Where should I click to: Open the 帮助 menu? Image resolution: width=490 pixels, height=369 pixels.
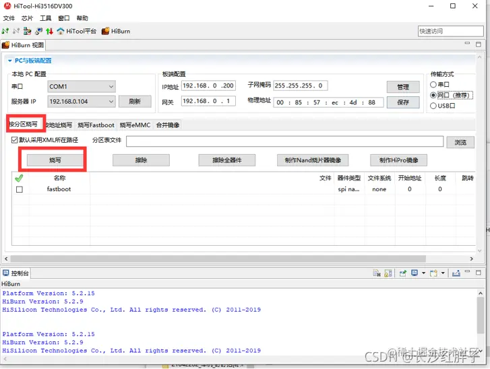pyautogui.click(x=82, y=18)
